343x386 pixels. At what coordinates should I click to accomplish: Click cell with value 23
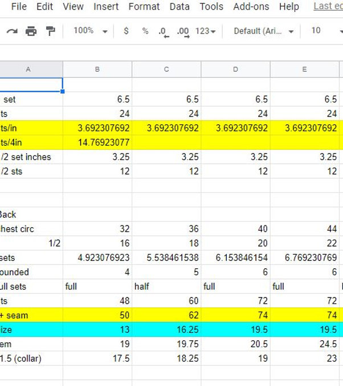tap(304, 359)
